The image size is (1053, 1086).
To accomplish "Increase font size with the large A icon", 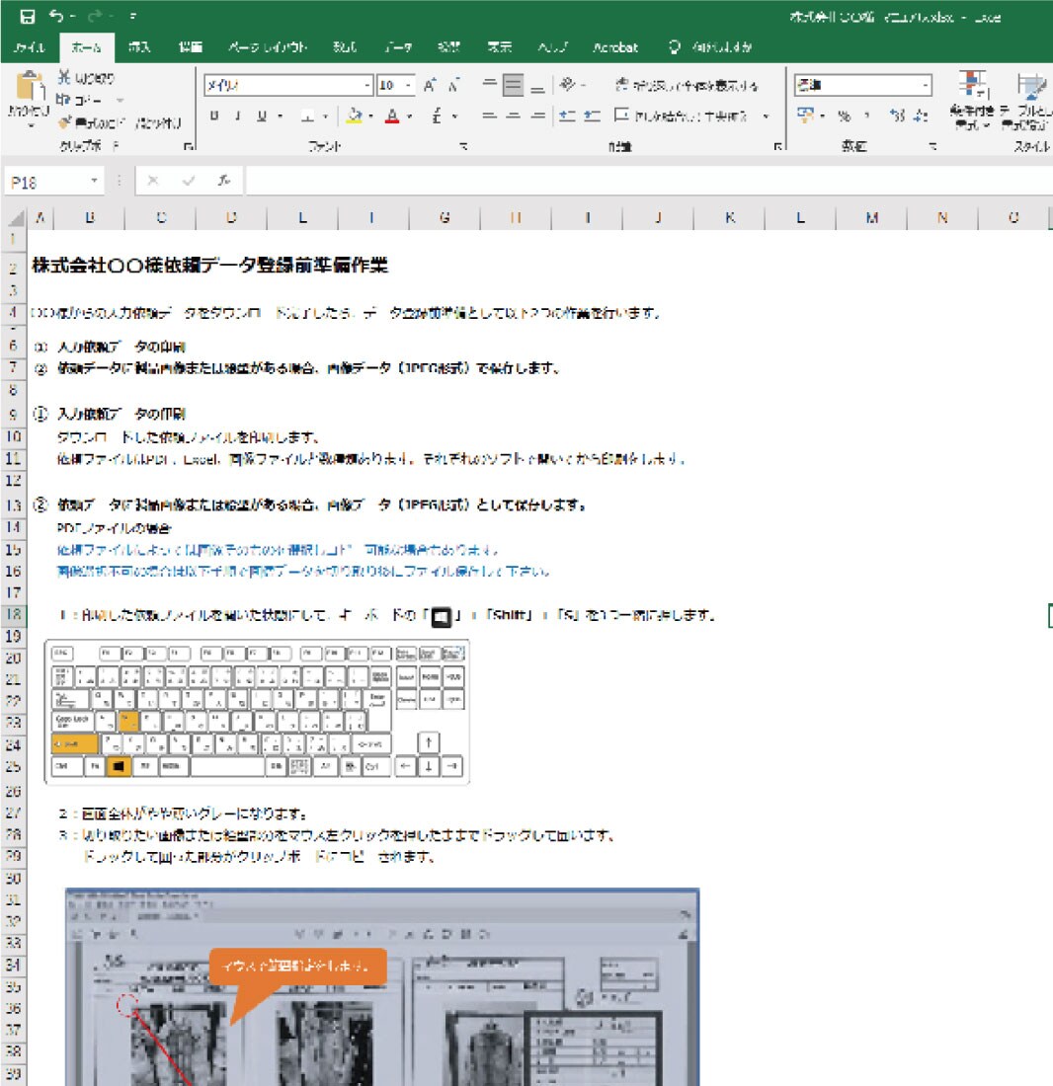I will [x=430, y=85].
